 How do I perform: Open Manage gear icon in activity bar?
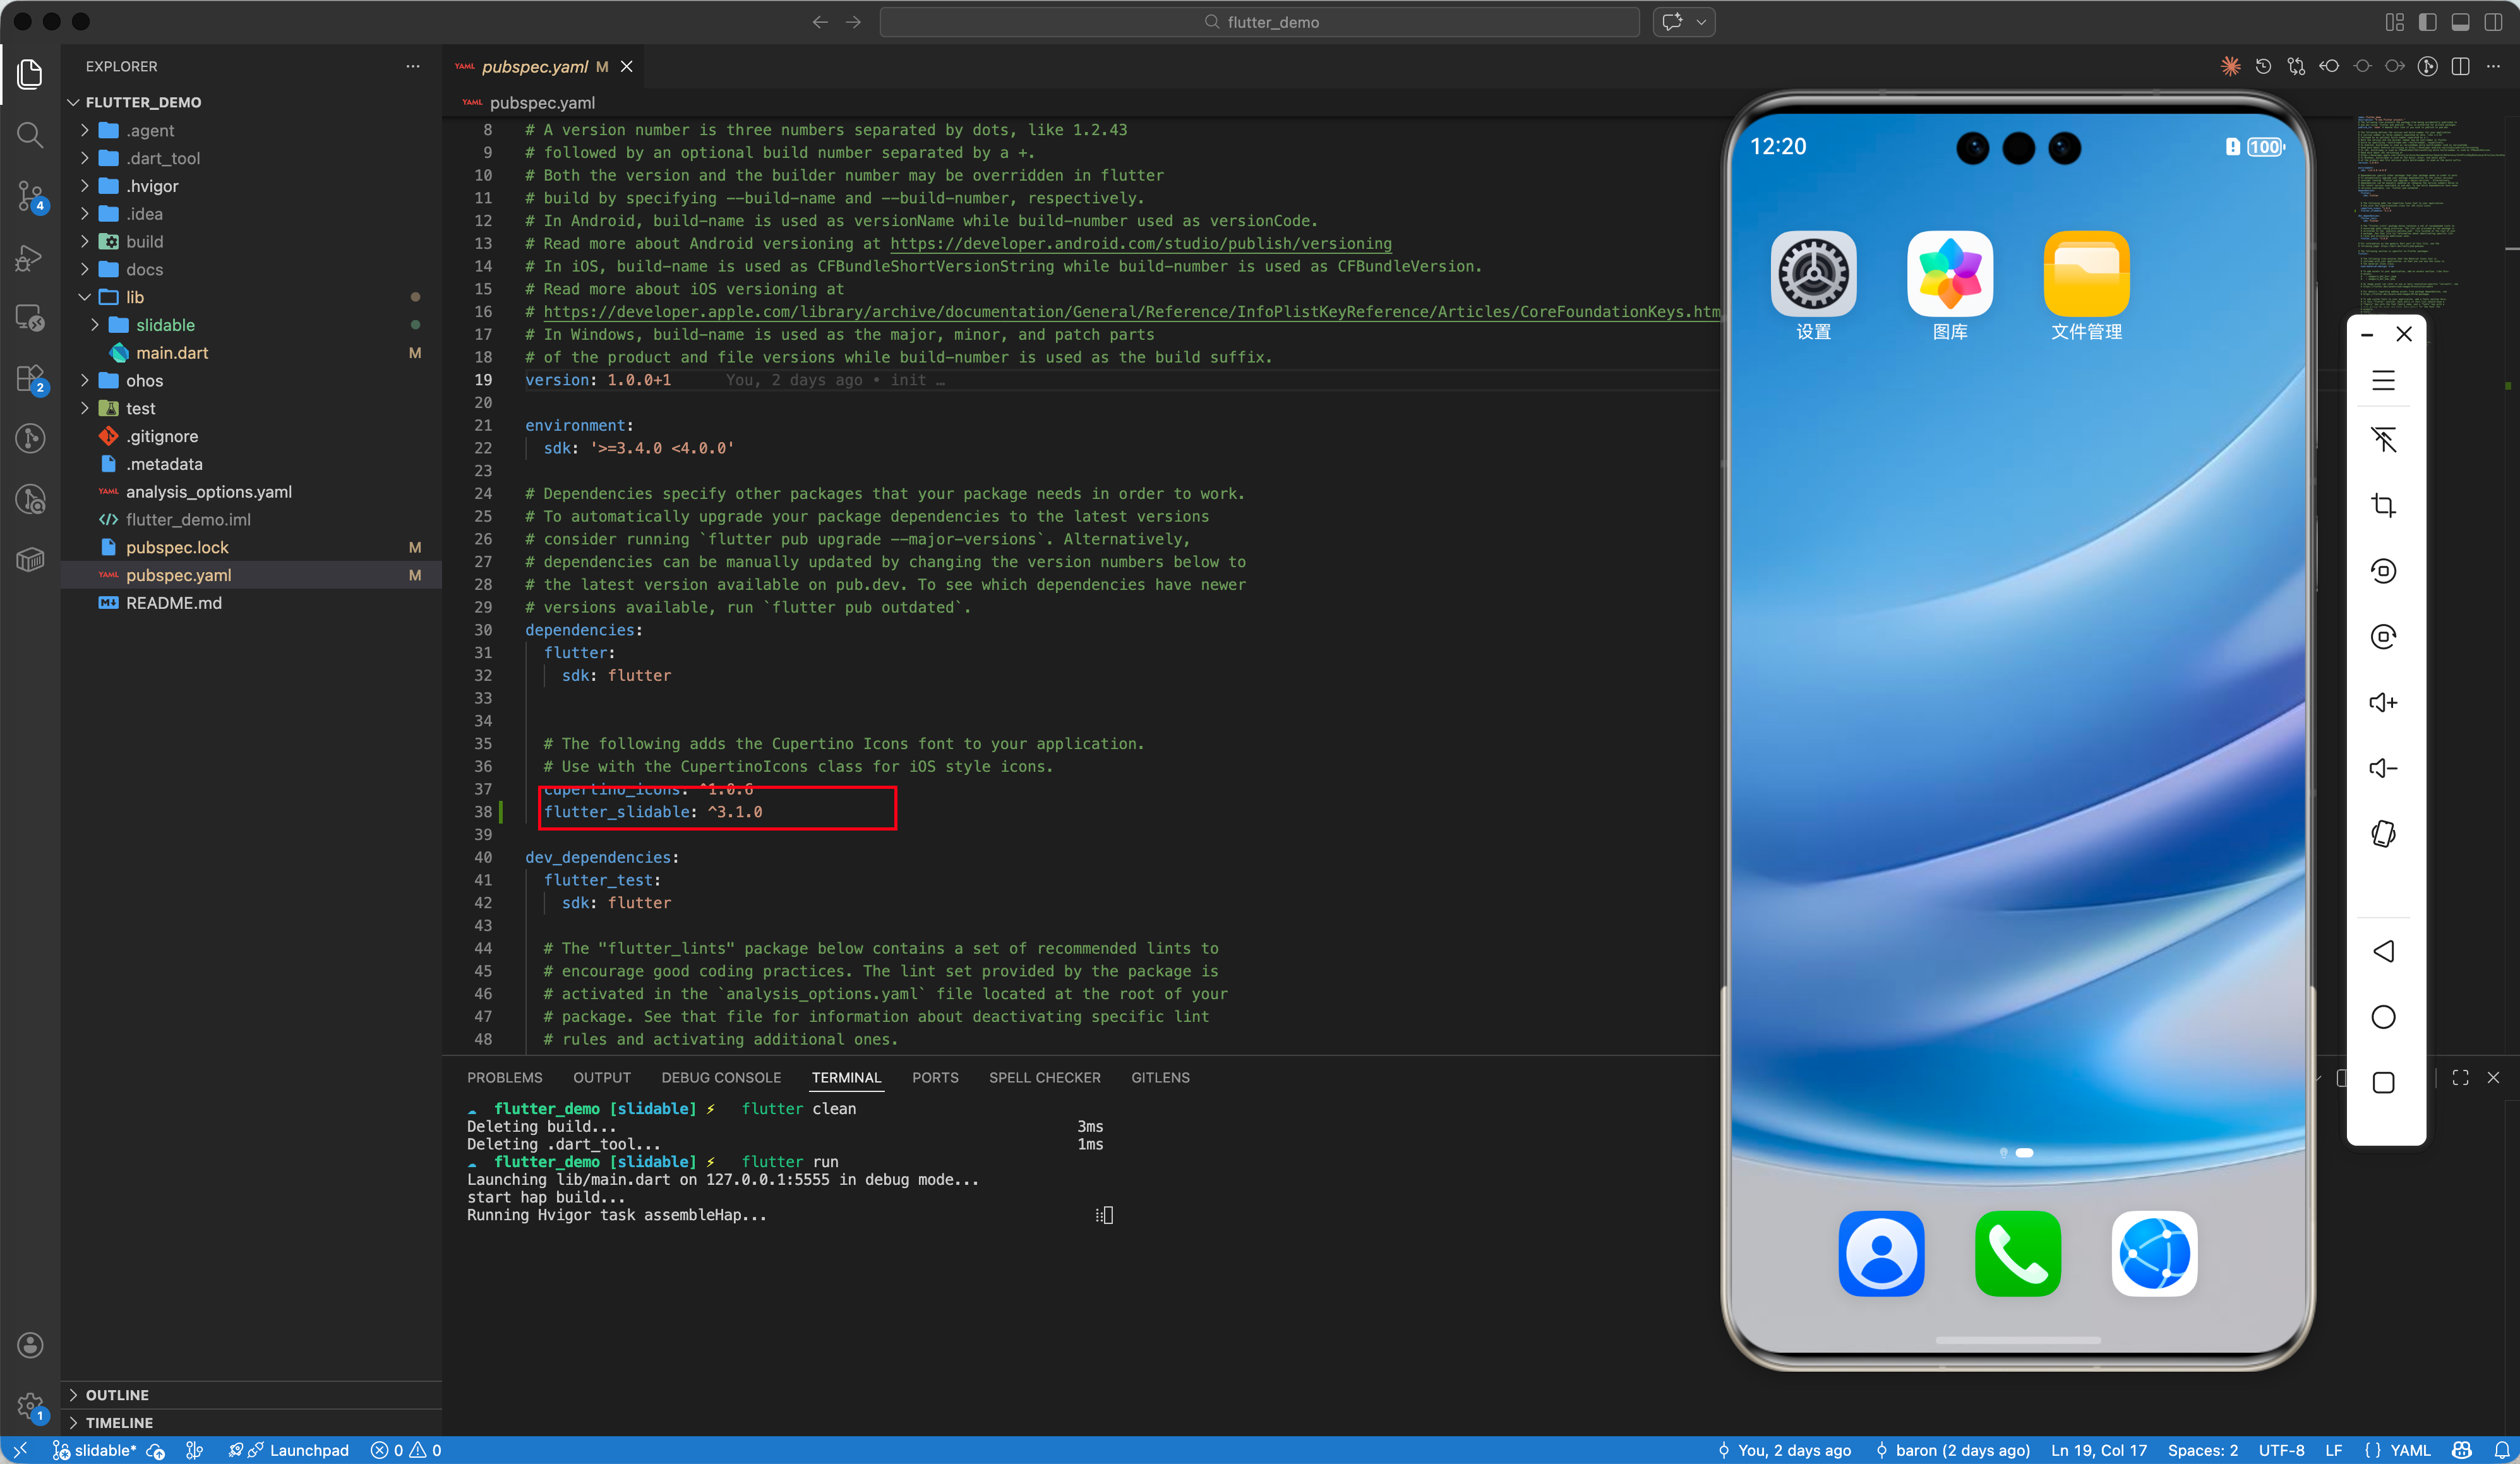[x=30, y=1405]
